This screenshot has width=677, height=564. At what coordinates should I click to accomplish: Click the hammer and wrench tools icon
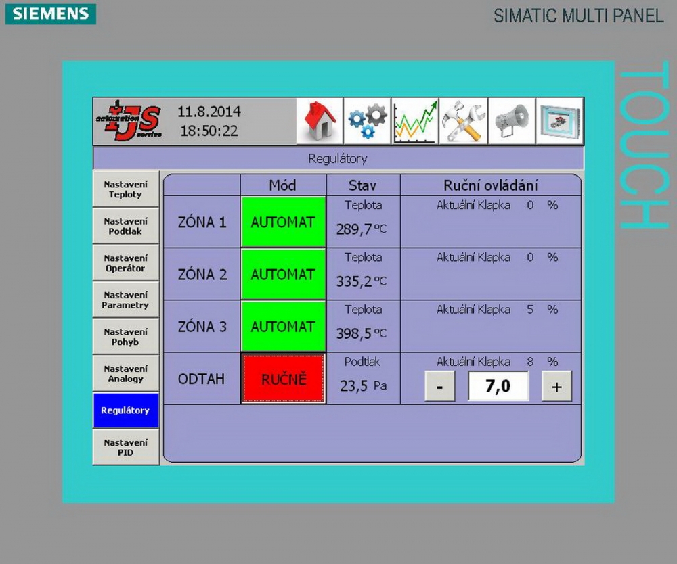463,121
